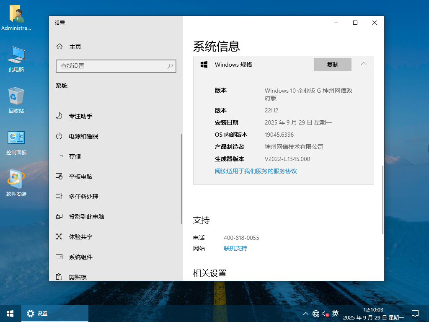Click the Find a setting search box
Screen dimensions: 429x322
(111, 66)
